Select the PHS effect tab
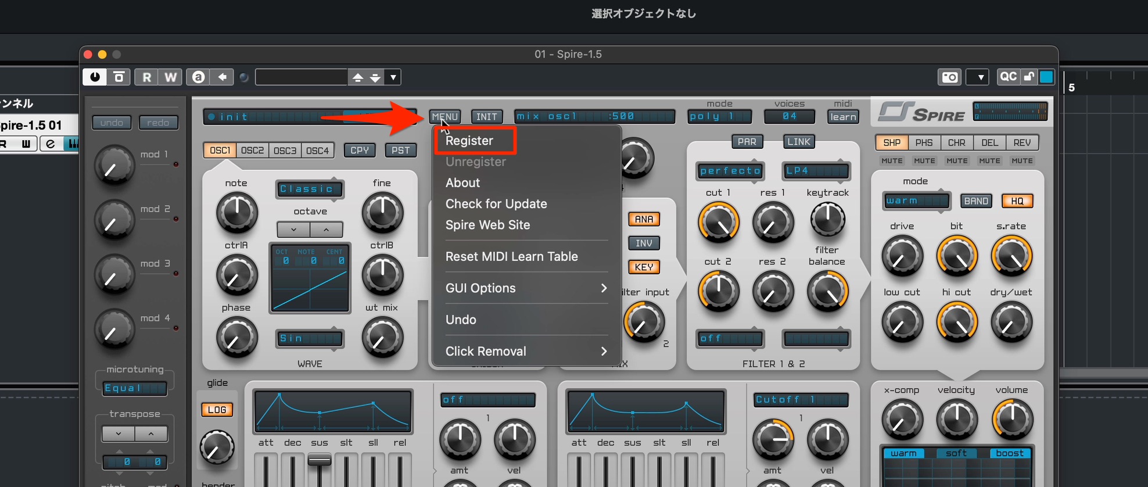The height and width of the screenshot is (487, 1148). click(x=924, y=142)
